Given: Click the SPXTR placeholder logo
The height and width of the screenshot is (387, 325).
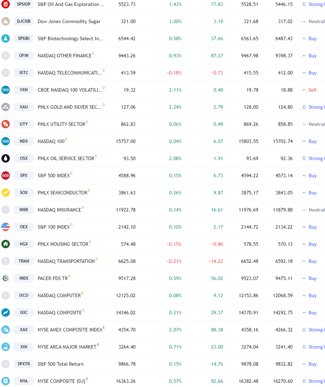Looking at the screenshot, I should click(6, 364).
